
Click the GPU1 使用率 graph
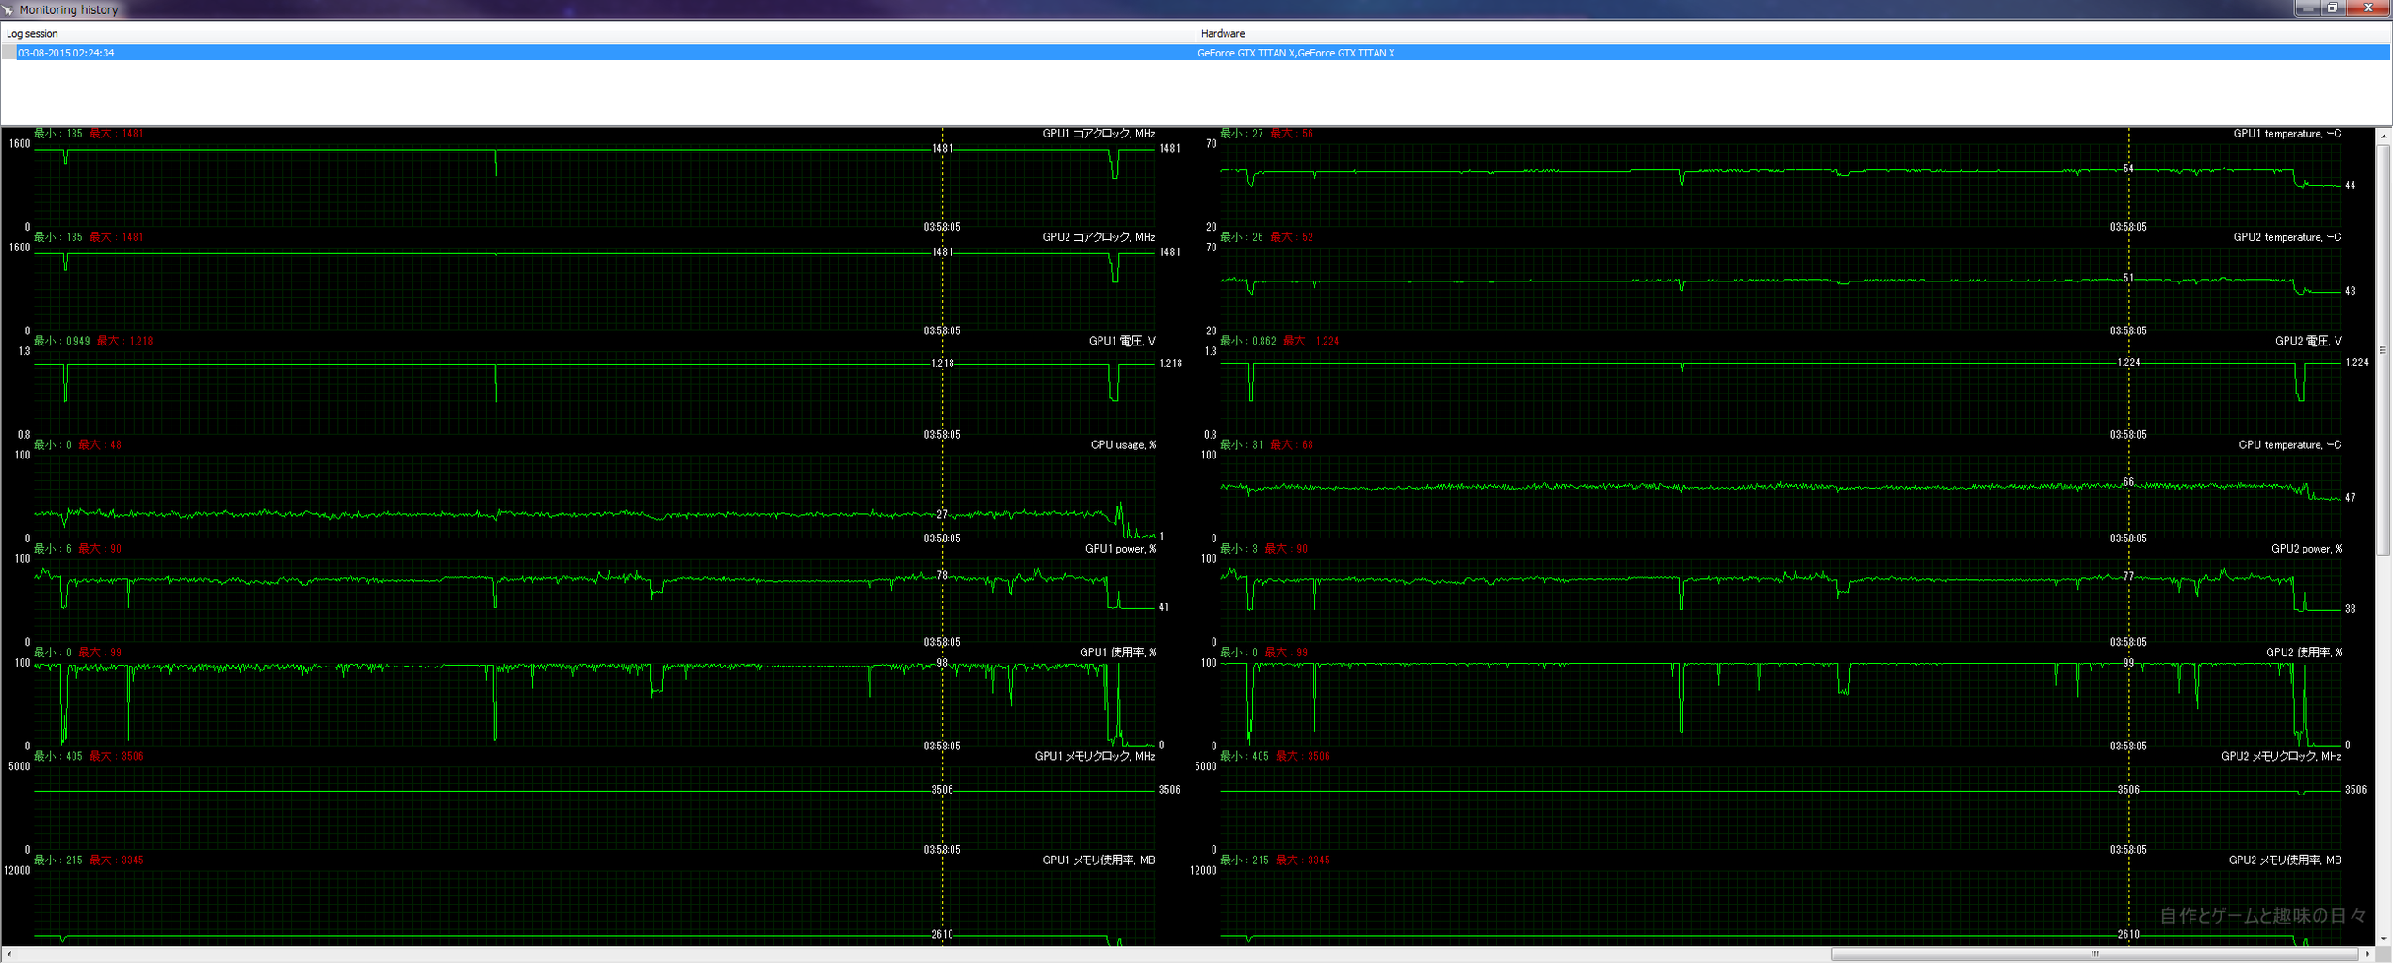pyautogui.click(x=594, y=703)
